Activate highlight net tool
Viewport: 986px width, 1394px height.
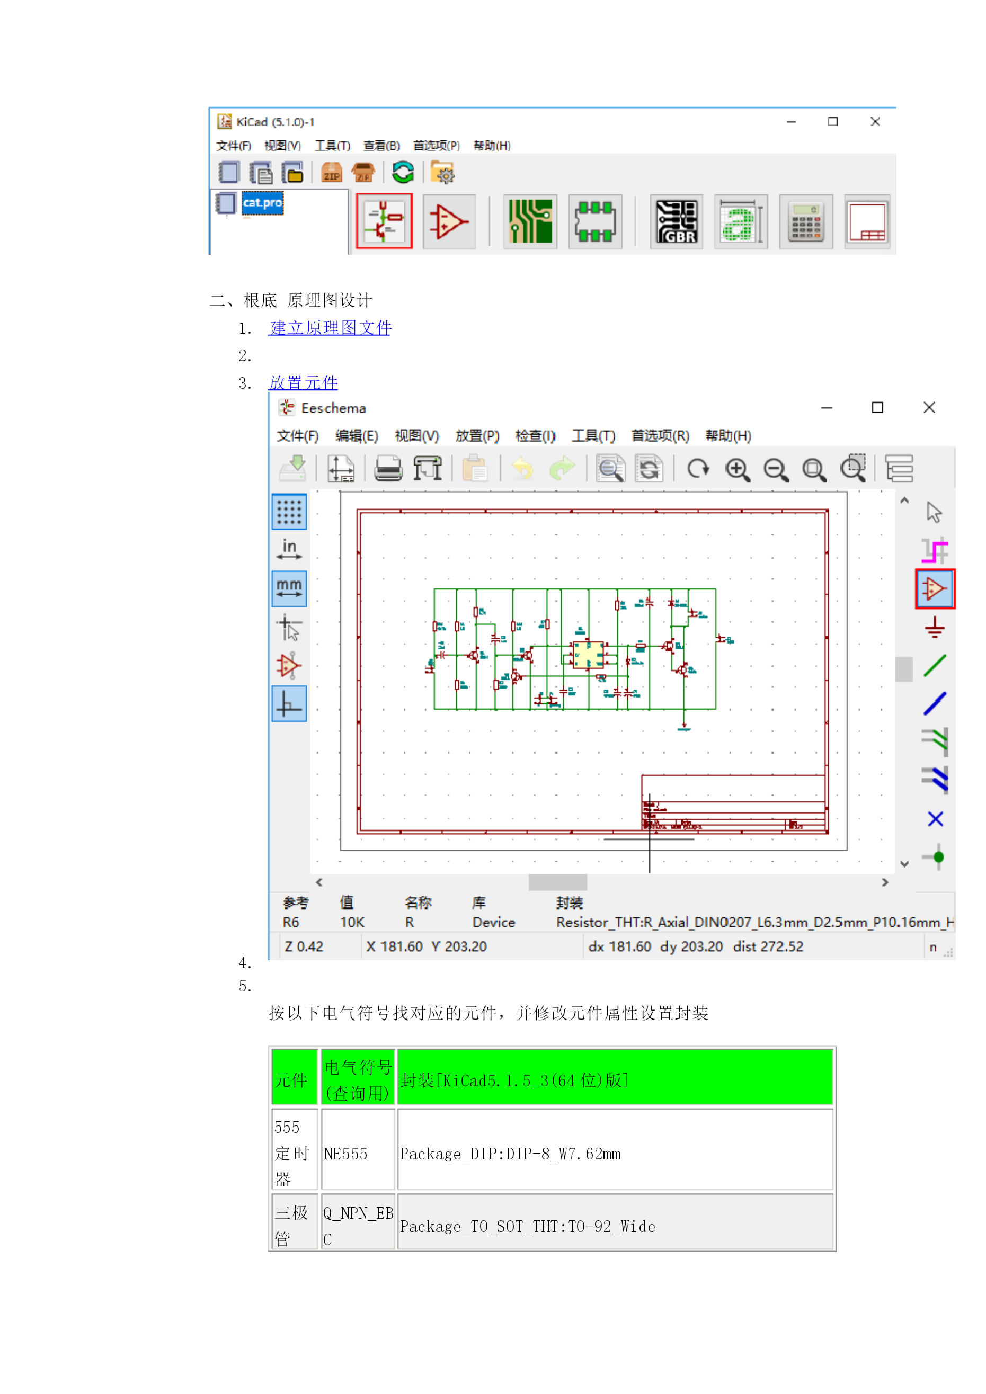click(935, 551)
